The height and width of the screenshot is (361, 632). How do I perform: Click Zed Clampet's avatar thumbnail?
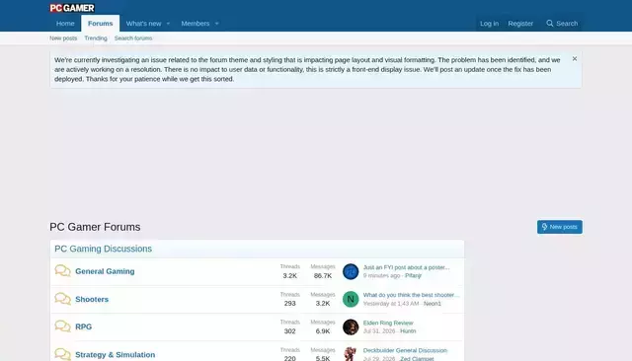point(351,354)
